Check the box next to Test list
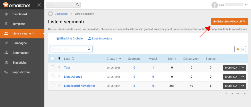This screenshot has width=251, height=107. [53, 67]
